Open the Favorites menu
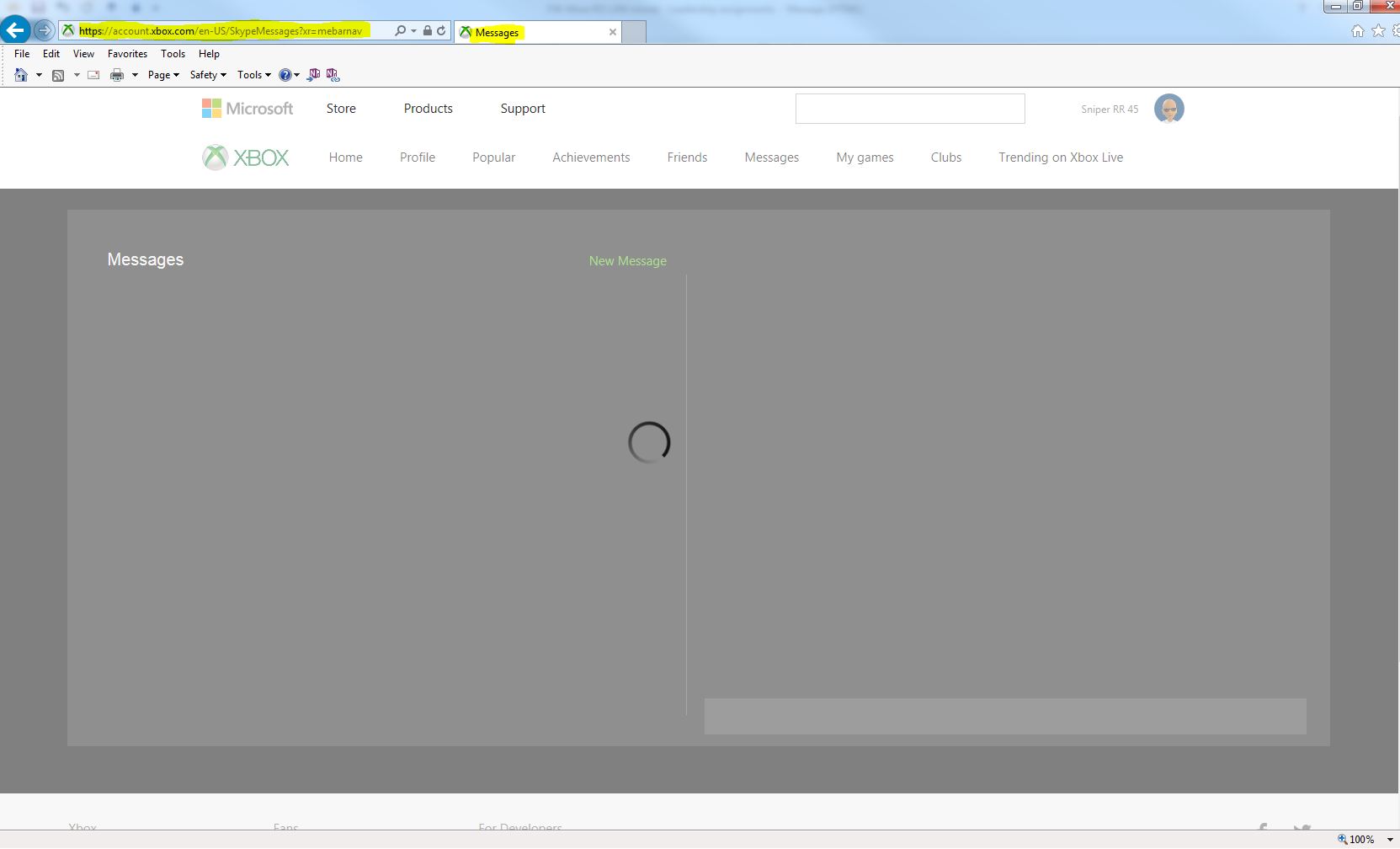Screen dimensions: 1400x849 tap(128, 53)
